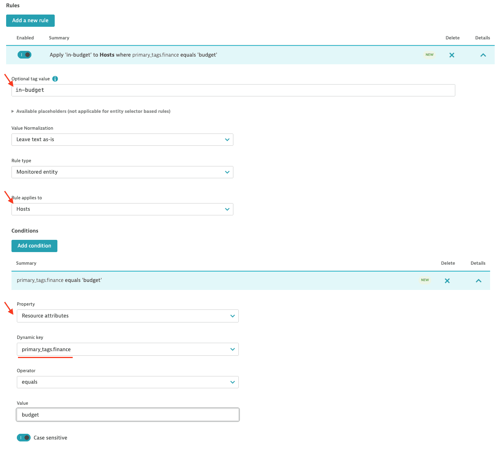The image size is (497, 451).
Task: Open the Operator equals dropdown
Action: click(127, 382)
